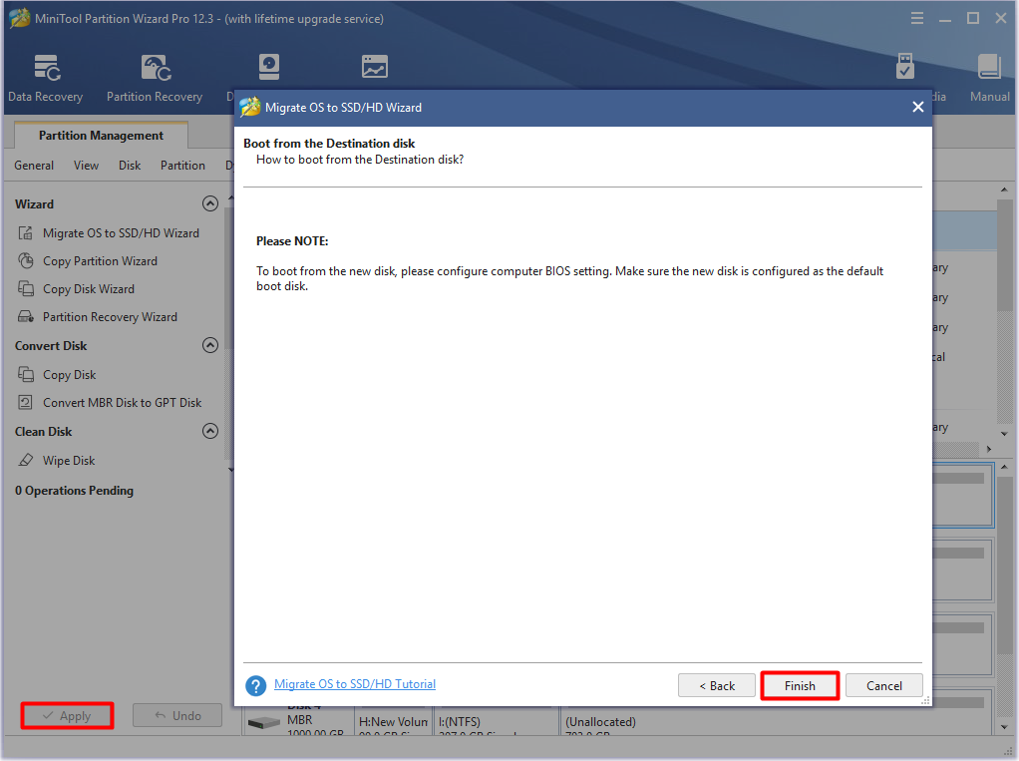Click Convert MBR Disk to GPT icon
Image resolution: width=1019 pixels, height=761 pixels.
pos(25,402)
